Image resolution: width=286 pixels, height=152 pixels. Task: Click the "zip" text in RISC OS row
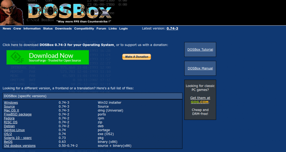[x=100, y=122]
